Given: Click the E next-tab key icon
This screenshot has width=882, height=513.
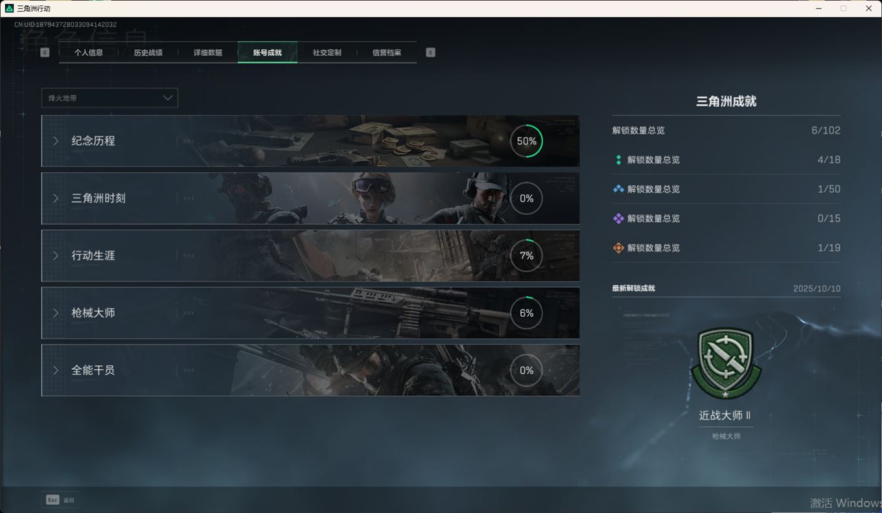Looking at the screenshot, I should coord(430,52).
